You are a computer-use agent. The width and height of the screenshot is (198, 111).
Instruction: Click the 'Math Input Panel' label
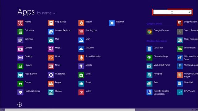(x=161, y=65)
